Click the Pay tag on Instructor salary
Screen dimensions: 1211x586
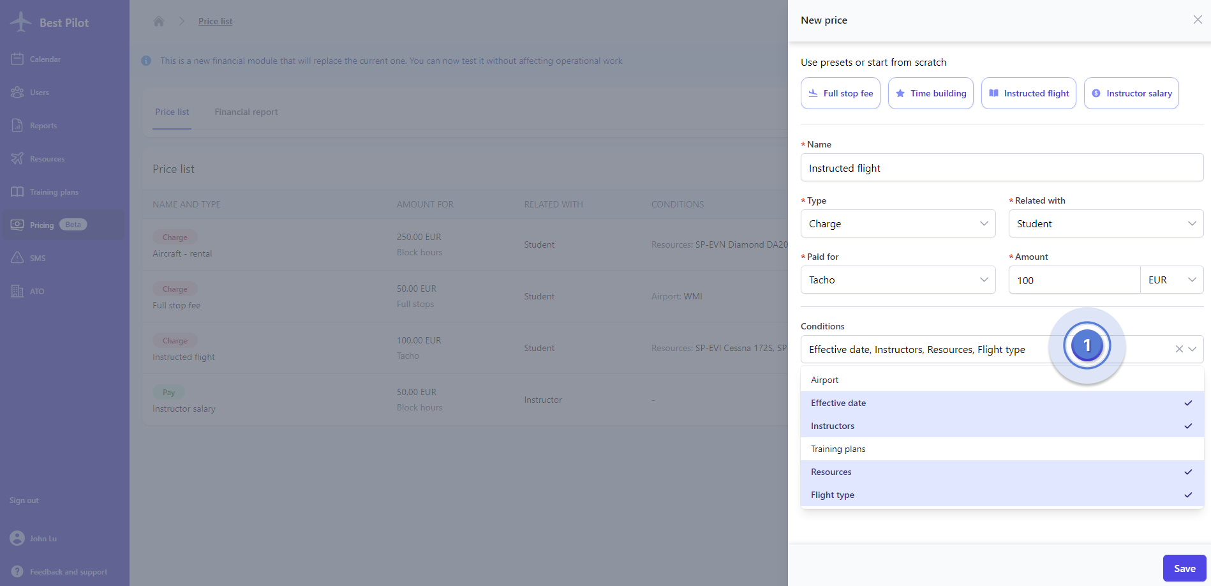point(168,392)
